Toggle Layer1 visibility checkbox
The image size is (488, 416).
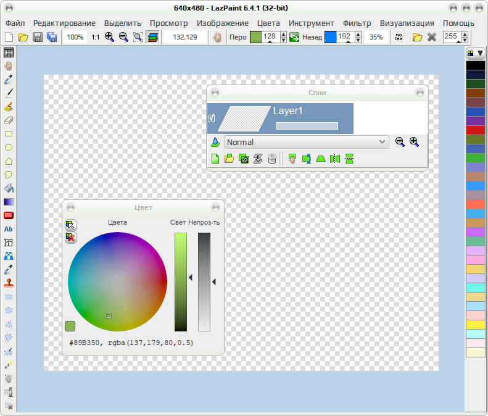(212, 118)
